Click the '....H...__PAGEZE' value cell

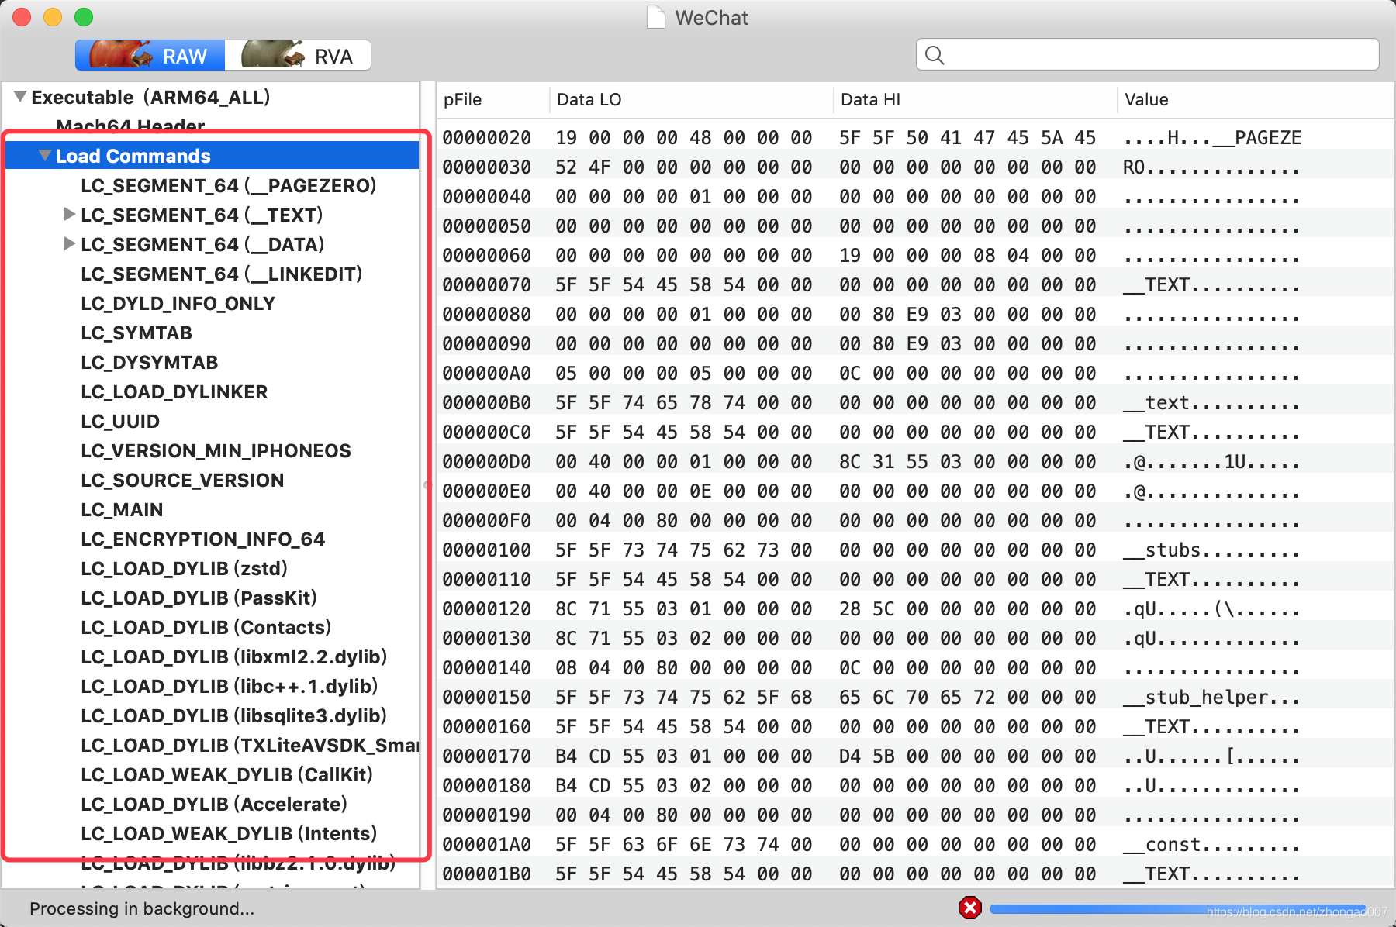click(x=1212, y=137)
